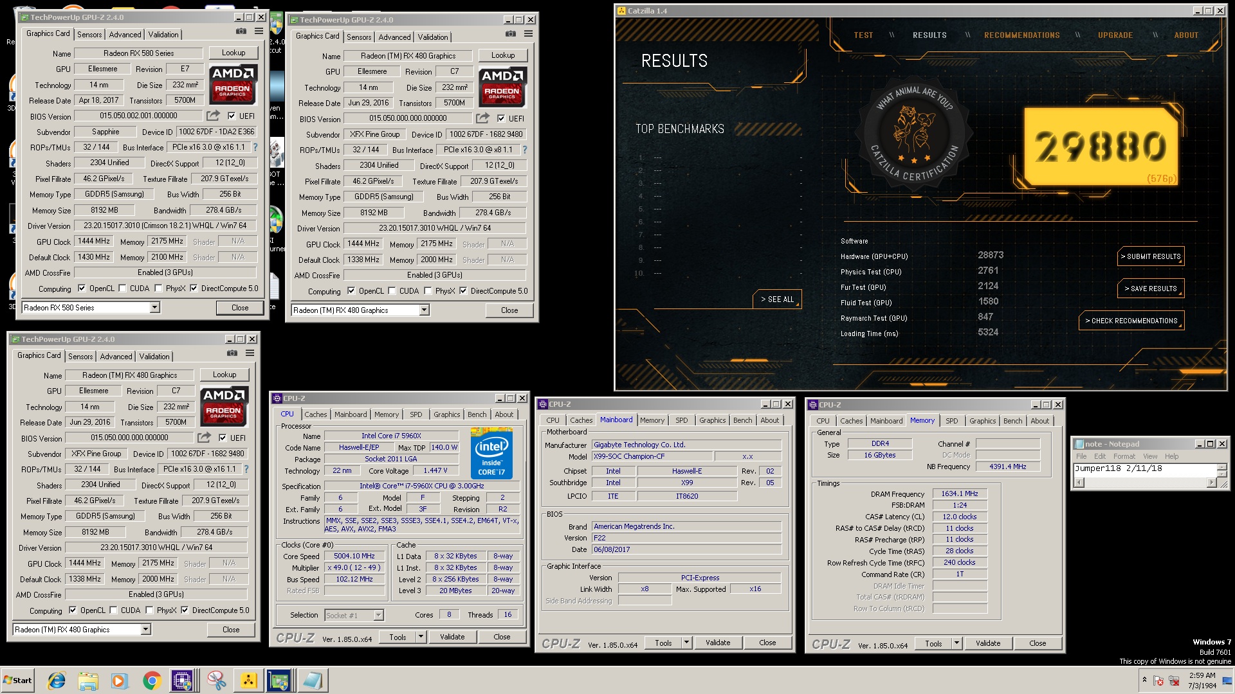Click Validate button in CPU-Z Memory window
Viewport: 1235px width, 694px height.
click(988, 643)
